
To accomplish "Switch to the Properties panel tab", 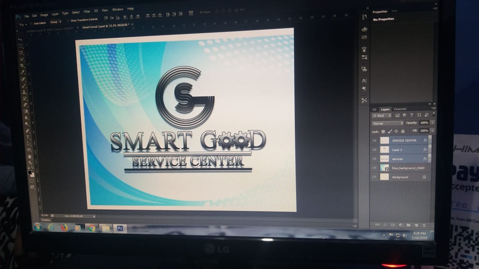I will click(x=380, y=12).
